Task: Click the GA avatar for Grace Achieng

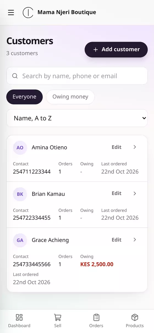Action: [20, 240]
